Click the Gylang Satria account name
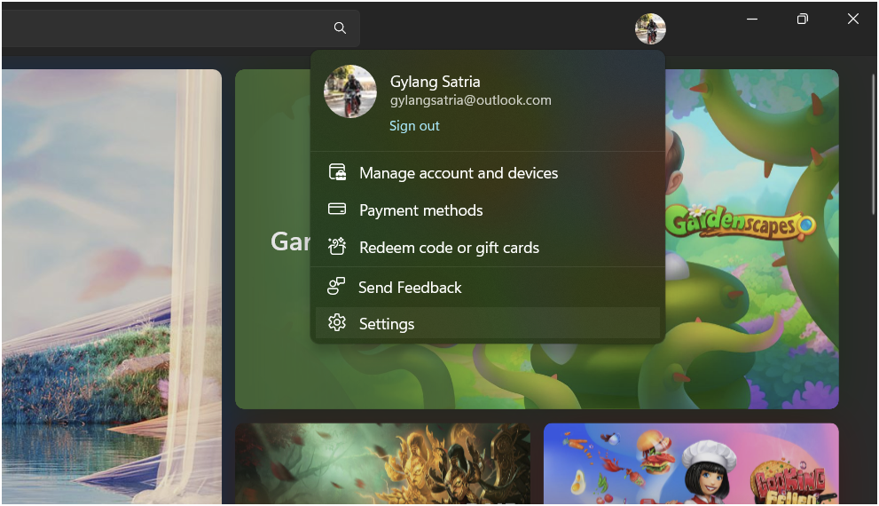Viewport: 879px width, 506px height. (435, 82)
